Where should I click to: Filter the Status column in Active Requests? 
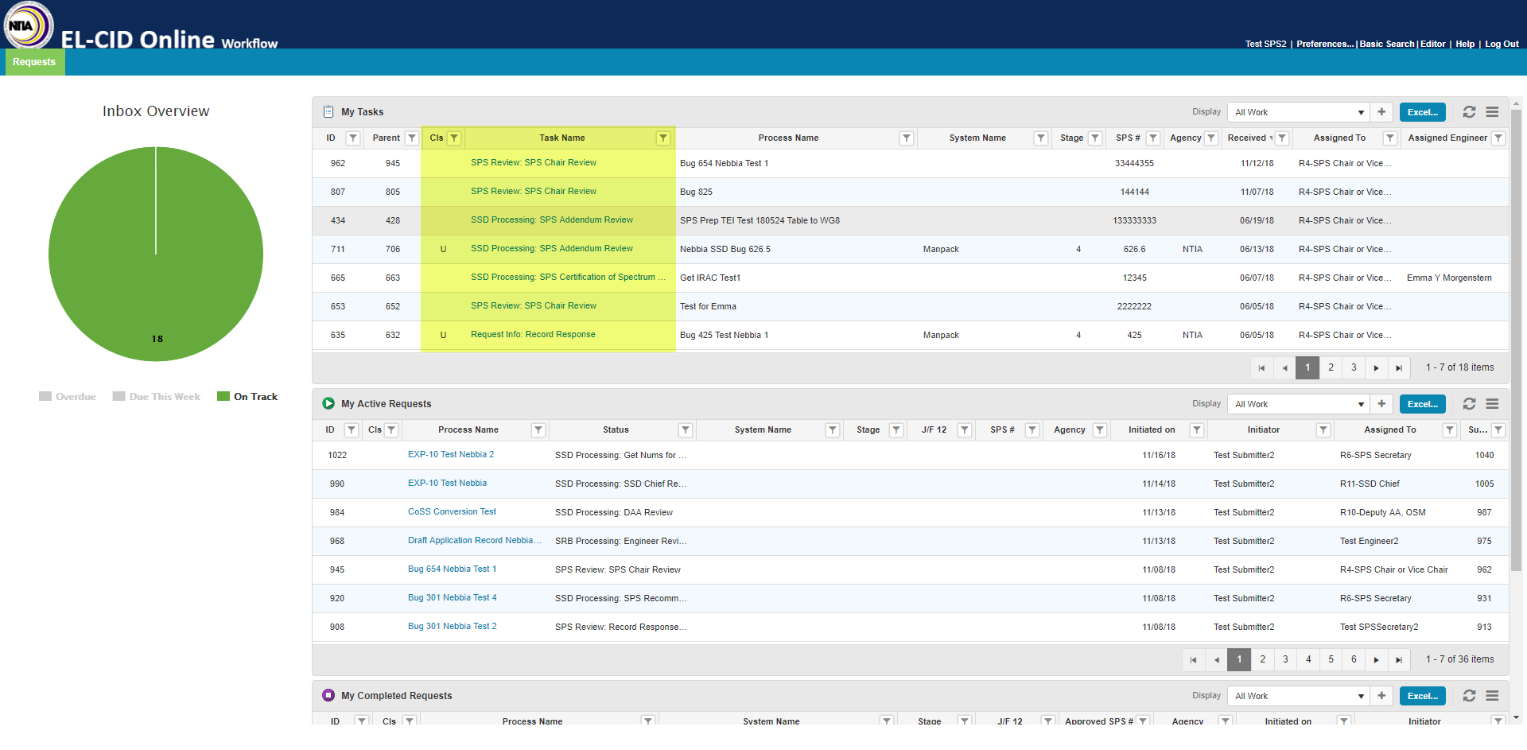tap(685, 430)
